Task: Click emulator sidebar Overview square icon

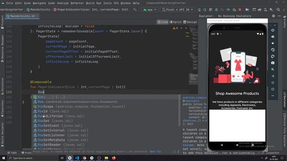Action: [x=273, y=89]
